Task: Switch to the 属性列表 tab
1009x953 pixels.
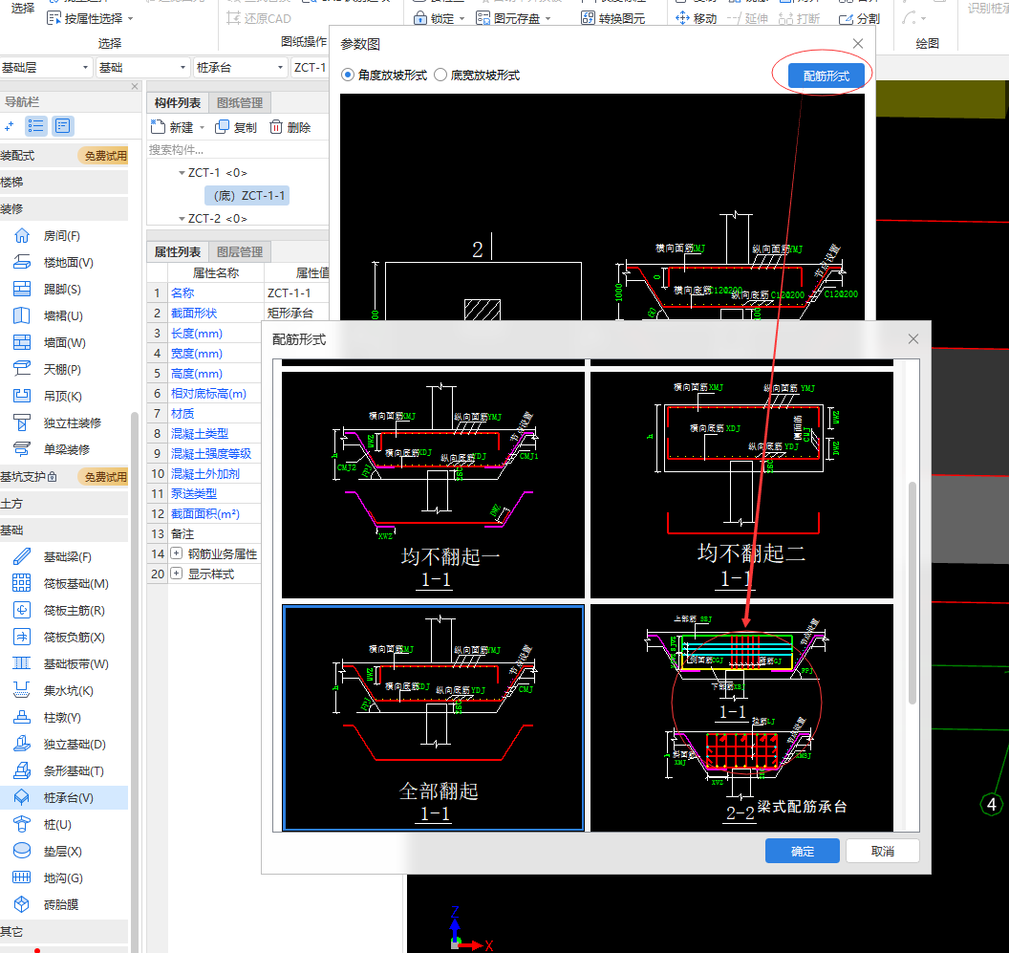Action: 178,251
